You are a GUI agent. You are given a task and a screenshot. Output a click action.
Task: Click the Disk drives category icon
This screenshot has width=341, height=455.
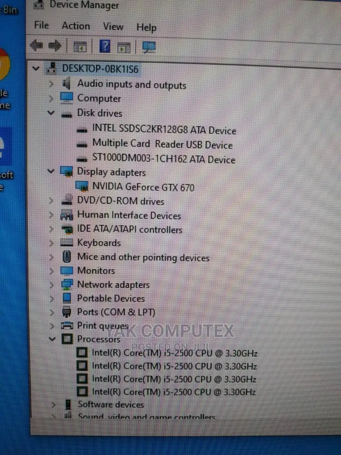pos(67,115)
